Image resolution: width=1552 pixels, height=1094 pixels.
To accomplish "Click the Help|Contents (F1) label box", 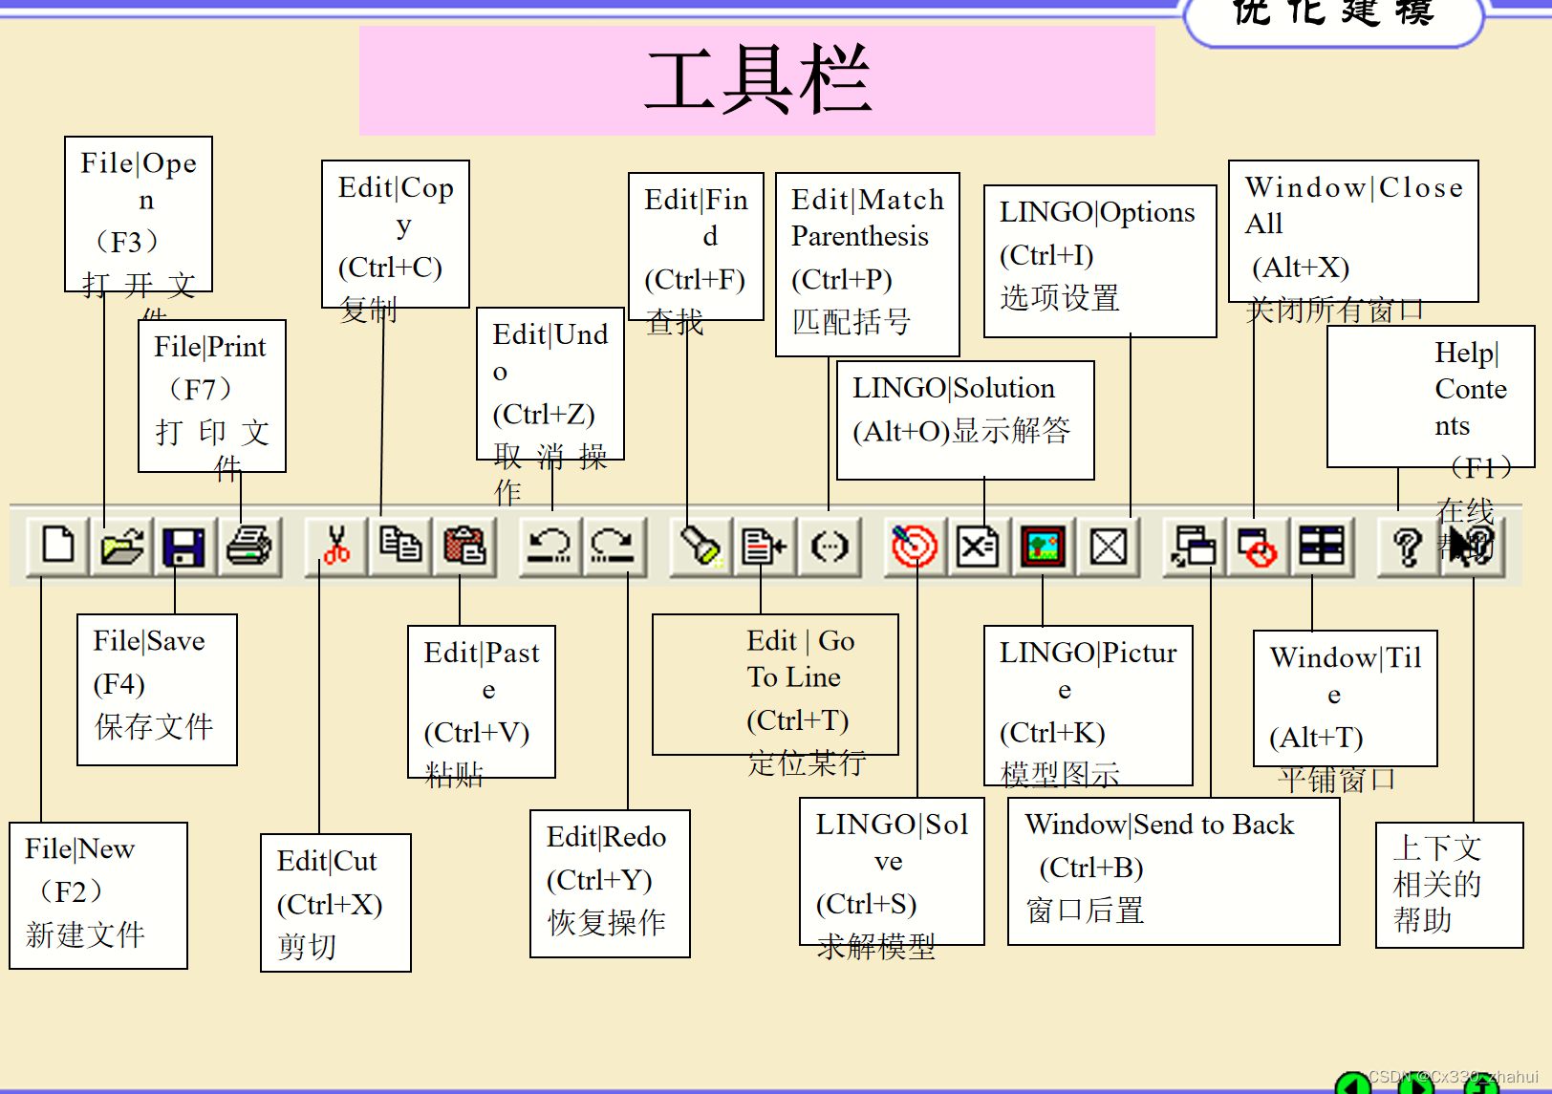I will (1431, 397).
